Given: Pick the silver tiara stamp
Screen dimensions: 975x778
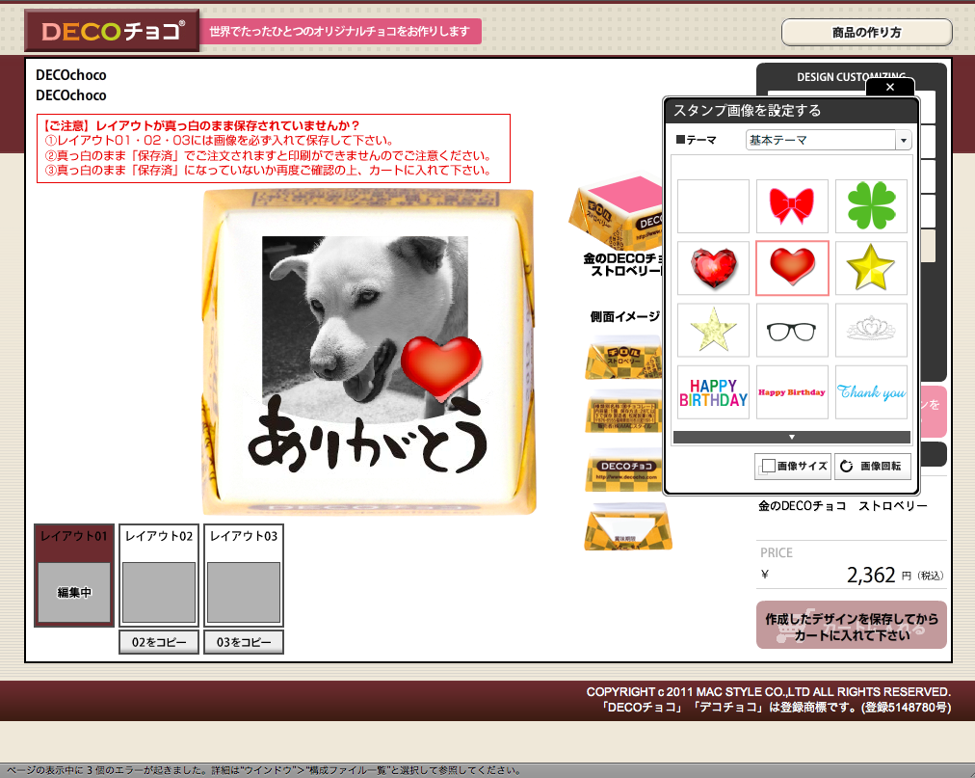Looking at the screenshot, I should [871, 331].
